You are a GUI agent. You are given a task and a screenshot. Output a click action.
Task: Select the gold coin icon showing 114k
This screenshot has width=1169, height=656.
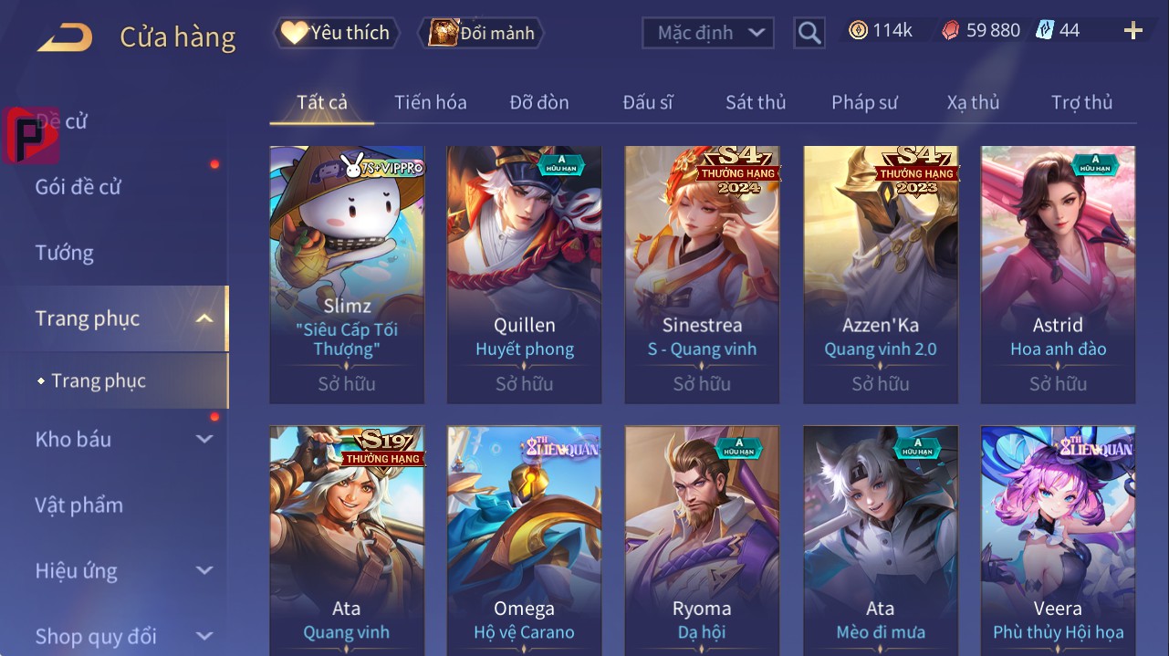(858, 31)
